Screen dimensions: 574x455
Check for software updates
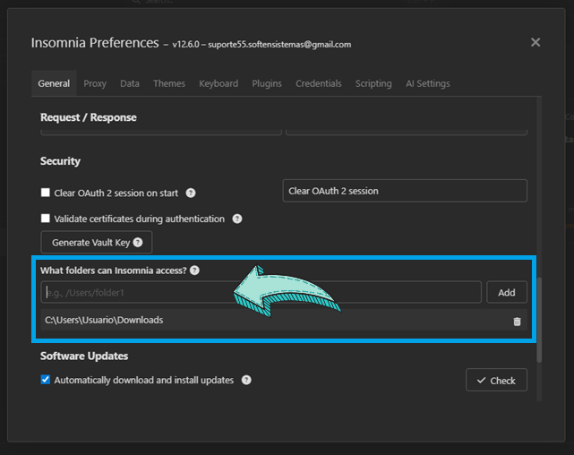[496, 381]
